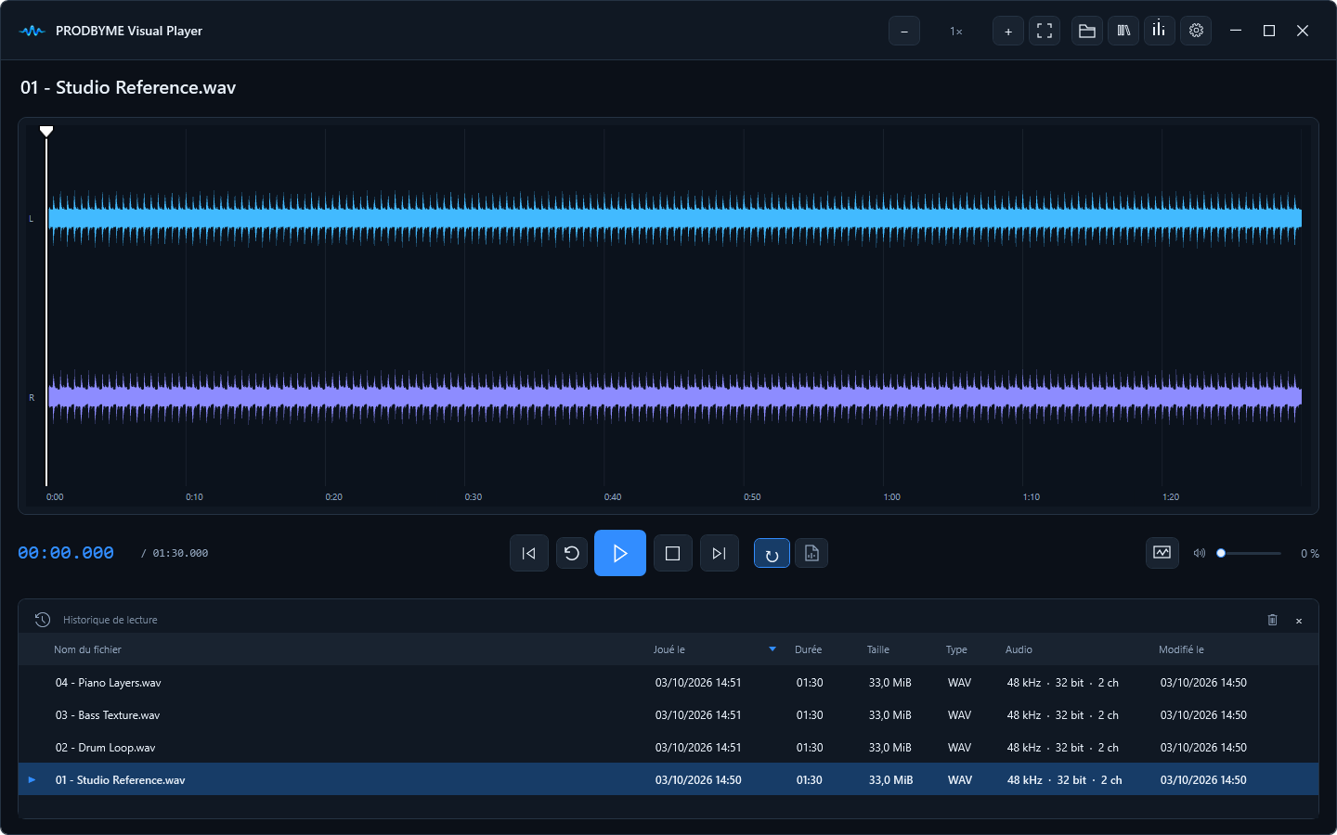Image resolution: width=1337 pixels, height=835 pixels.
Task: Open the library books icon
Action: (x=1123, y=31)
